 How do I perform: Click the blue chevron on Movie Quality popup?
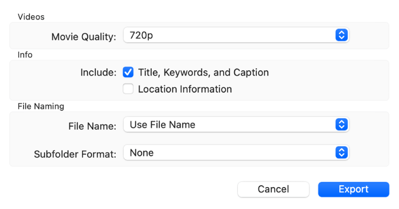[x=341, y=35]
